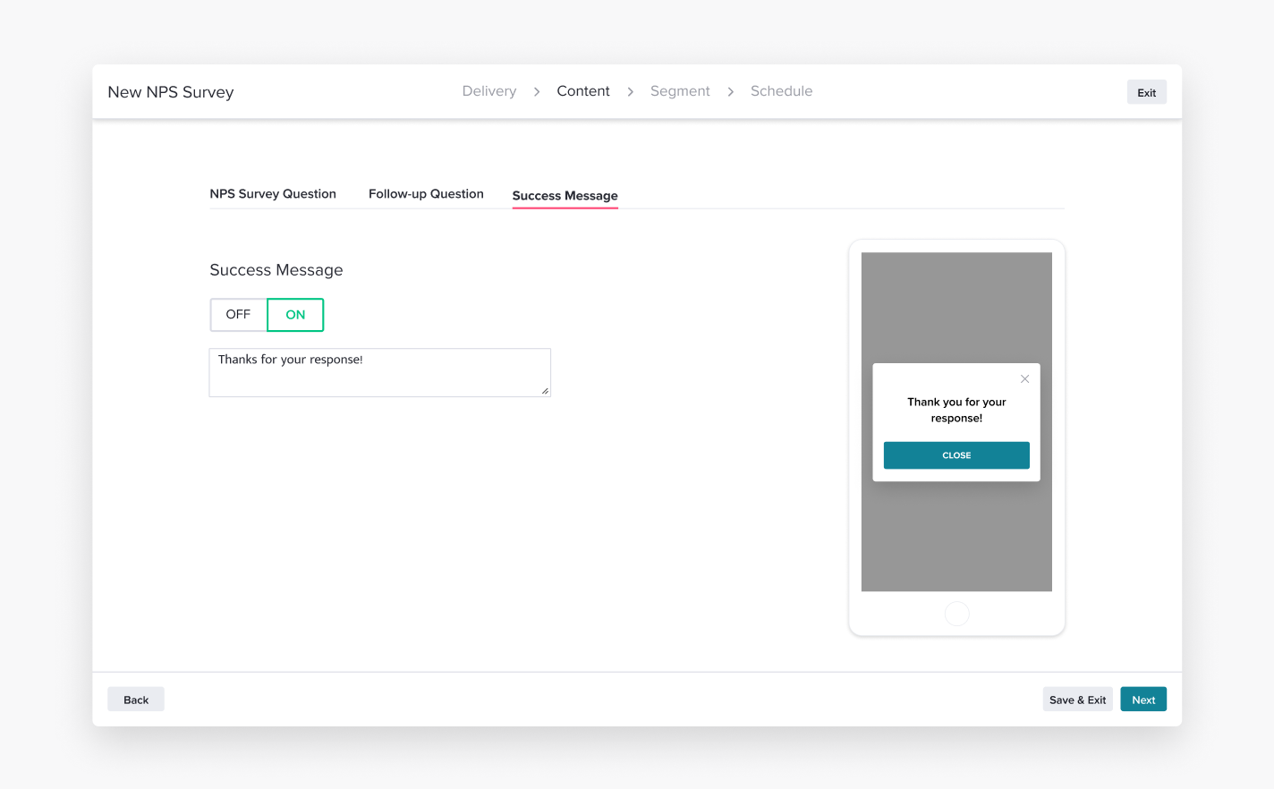The height and width of the screenshot is (789, 1274).
Task: Switch to the Follow-up Question tab
Action: coord(426,194)
